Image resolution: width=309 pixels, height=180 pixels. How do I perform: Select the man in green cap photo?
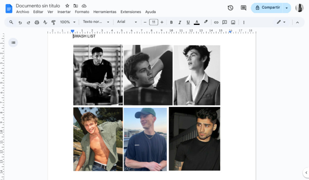pyautogui.click(x=145, y=139)
